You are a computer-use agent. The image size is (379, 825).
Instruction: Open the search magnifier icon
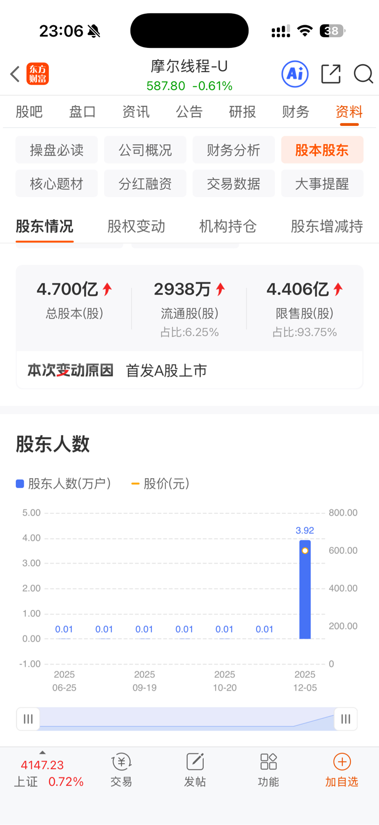pyautogui.click(x=363, y=74)
